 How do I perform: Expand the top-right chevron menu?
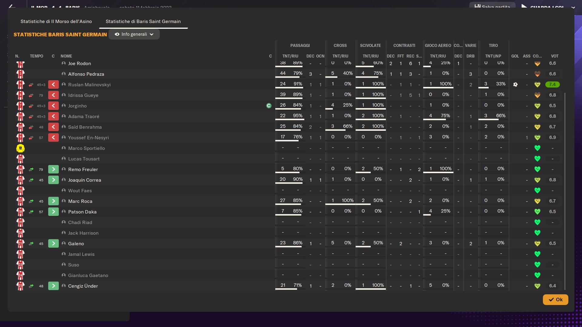[573, 7]
